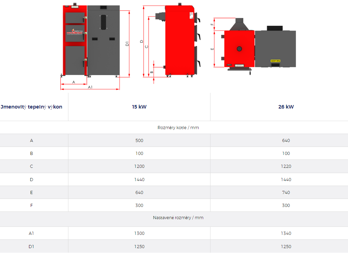Select the 26 kW column header
The width and height of the screenshot is (348, 253).
tap(286, 107)
